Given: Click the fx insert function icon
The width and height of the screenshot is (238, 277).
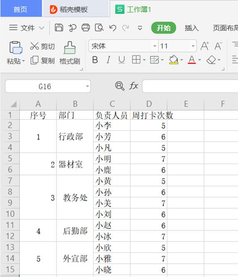Looking at the screenshot, I should tap(134, 86).
